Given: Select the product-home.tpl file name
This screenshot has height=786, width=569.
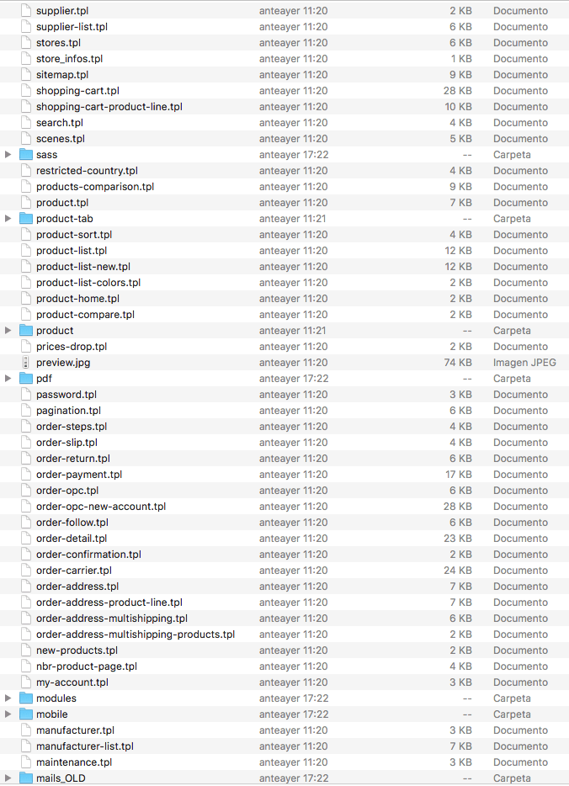Looking at the screenshot, I should click(77, 299).
